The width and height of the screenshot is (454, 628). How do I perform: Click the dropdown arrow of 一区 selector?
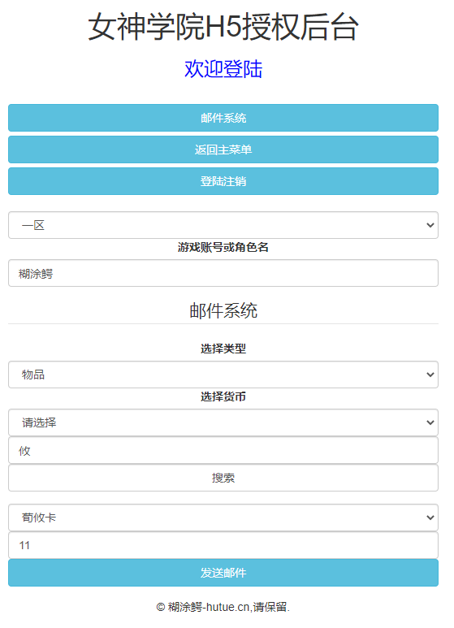pyautogui.click(x=430, y=225)
